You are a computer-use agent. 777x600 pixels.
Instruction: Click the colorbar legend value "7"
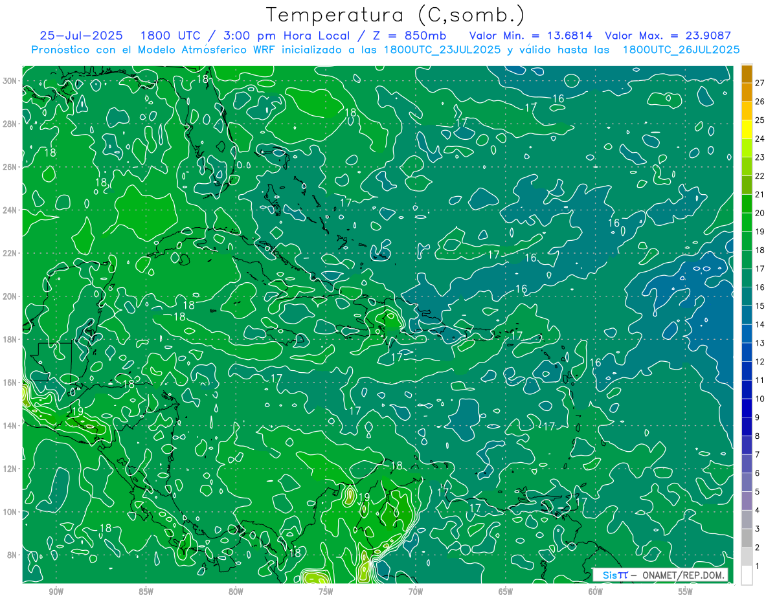pos(757,454)
